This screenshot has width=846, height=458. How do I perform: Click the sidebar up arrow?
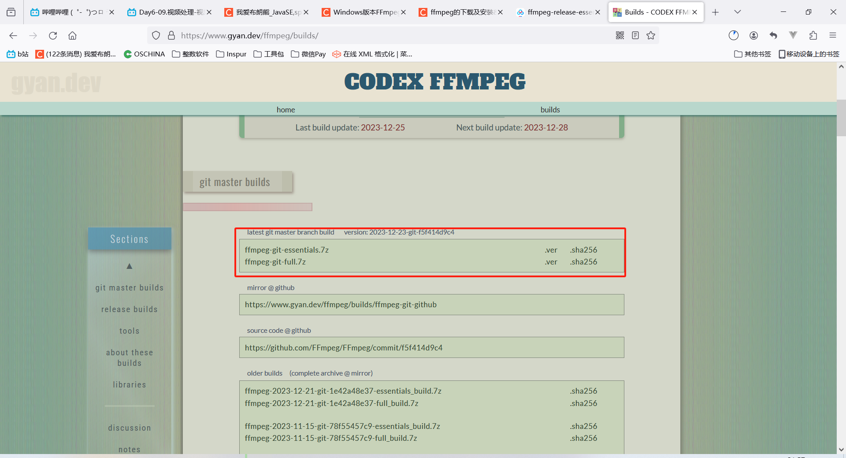pyautogui.click(x=130, y=266)
